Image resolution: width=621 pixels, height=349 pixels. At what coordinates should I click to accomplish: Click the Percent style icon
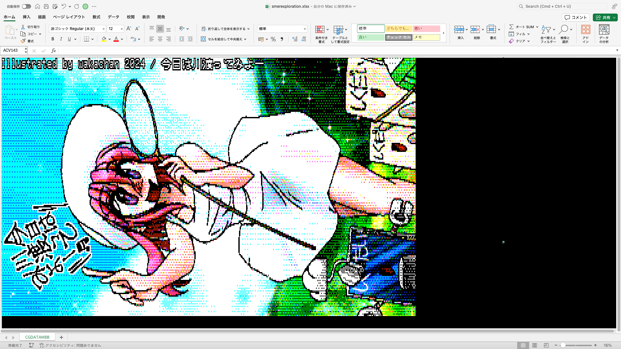(273, 39)
